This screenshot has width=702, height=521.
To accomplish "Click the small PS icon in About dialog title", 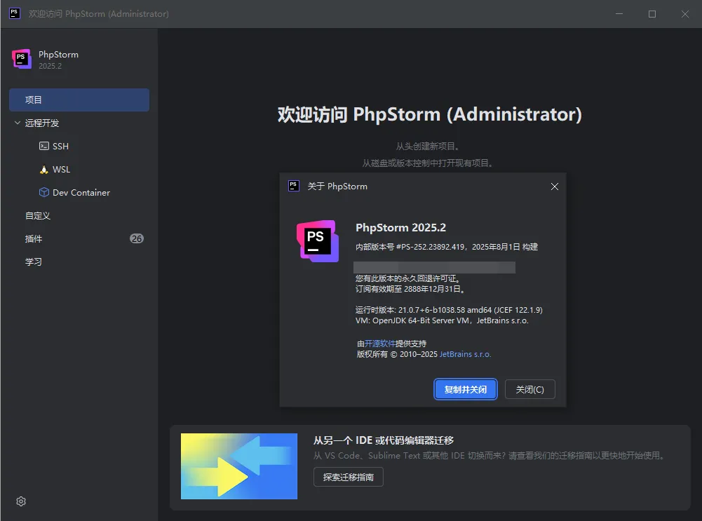I will [294, 186].
